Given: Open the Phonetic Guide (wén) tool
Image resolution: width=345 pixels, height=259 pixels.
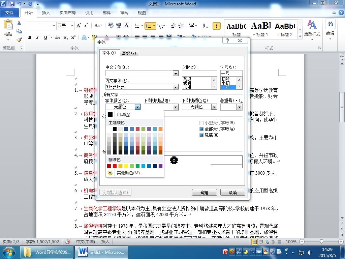Looking at the screenshot, I should point(119,26).
